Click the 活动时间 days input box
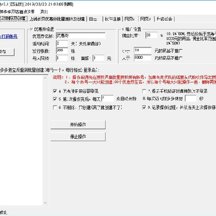This screenshot has height=216, width=216. pos(62,43)
